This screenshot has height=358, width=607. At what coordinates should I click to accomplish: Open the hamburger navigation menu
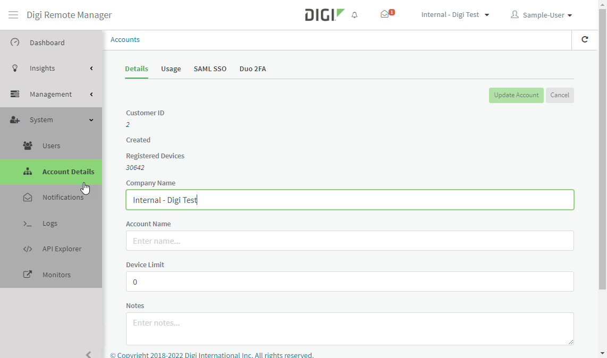pyautogui.click(x=13, y=15)
